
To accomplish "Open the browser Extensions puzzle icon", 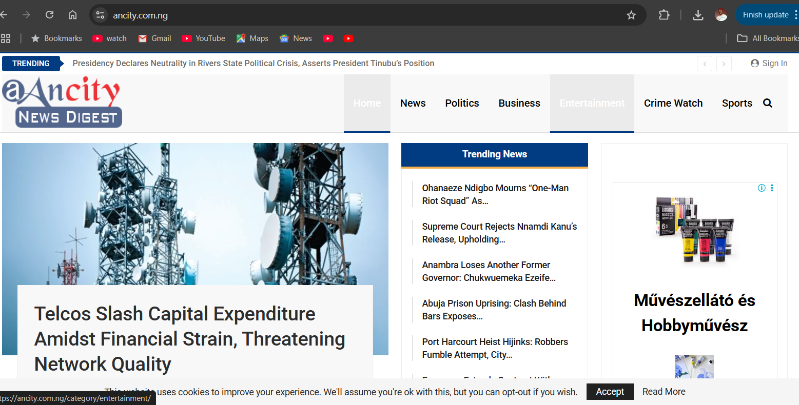I will 664,15.
